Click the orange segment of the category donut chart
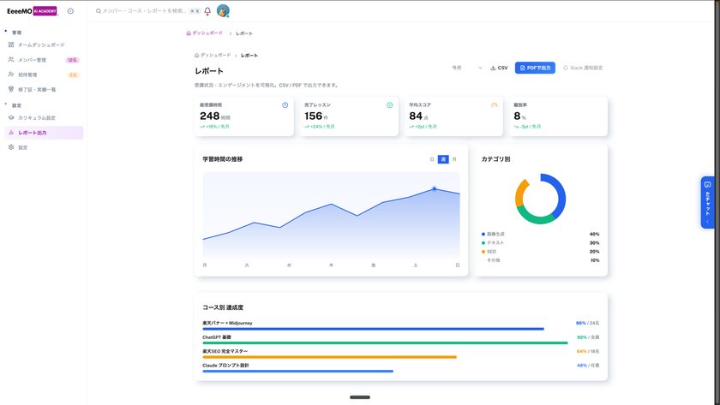Image resolution: width=720 pixels, height=405 pixels. 519,193
